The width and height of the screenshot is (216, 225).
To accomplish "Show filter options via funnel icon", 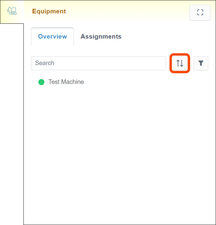I will (x=201, y=63).
